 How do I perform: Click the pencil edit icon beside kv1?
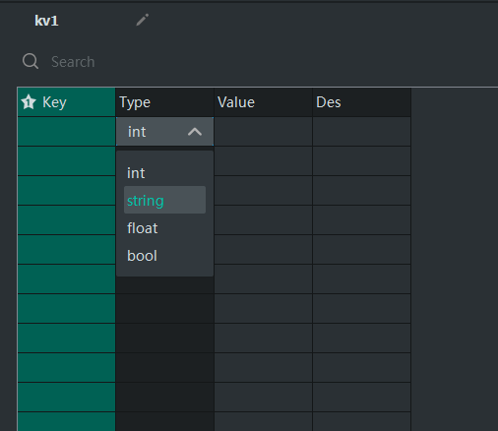pos(143,20)
